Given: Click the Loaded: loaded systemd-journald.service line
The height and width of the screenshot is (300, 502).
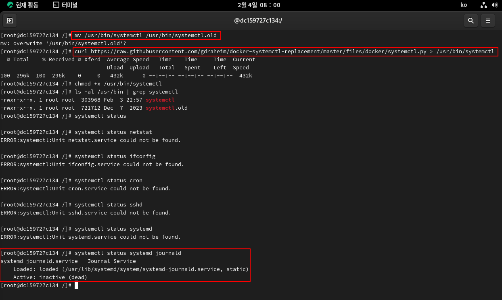Looking at the screenshot, I should point(131,269).
